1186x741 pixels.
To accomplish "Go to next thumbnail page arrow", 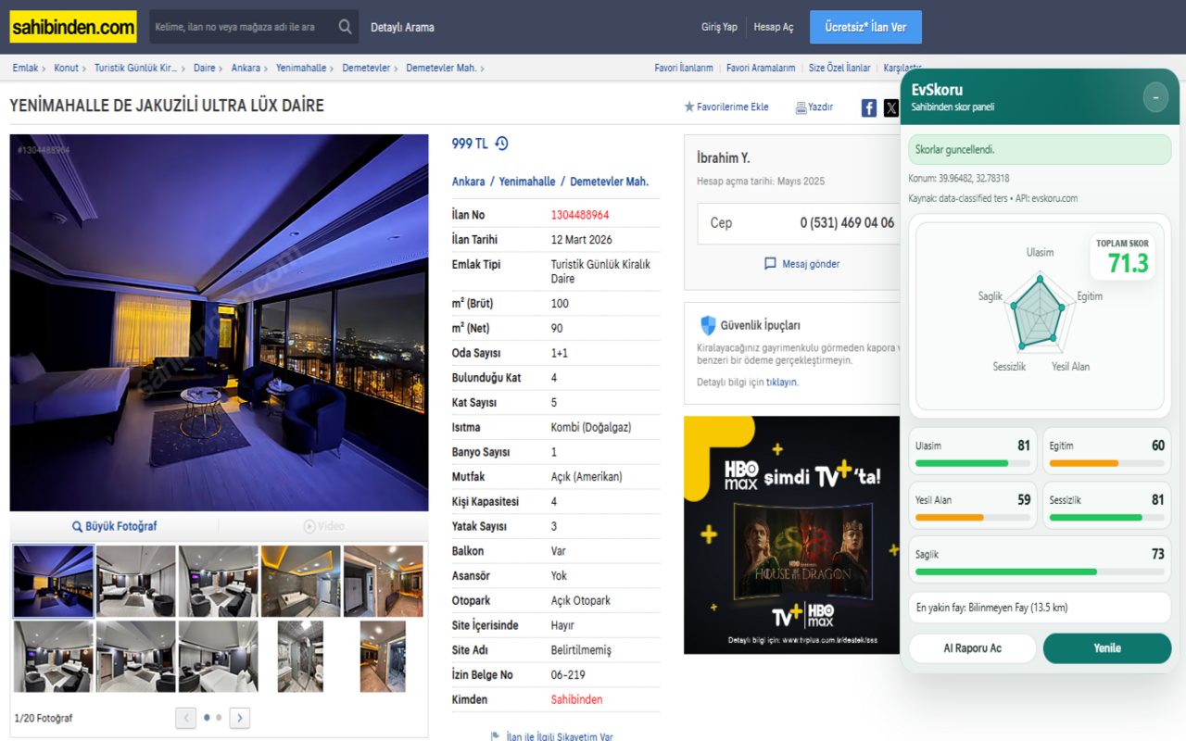I will click(240, 718).
